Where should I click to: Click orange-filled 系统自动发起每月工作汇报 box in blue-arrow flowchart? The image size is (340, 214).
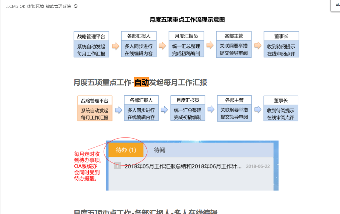tap(95, 113)
